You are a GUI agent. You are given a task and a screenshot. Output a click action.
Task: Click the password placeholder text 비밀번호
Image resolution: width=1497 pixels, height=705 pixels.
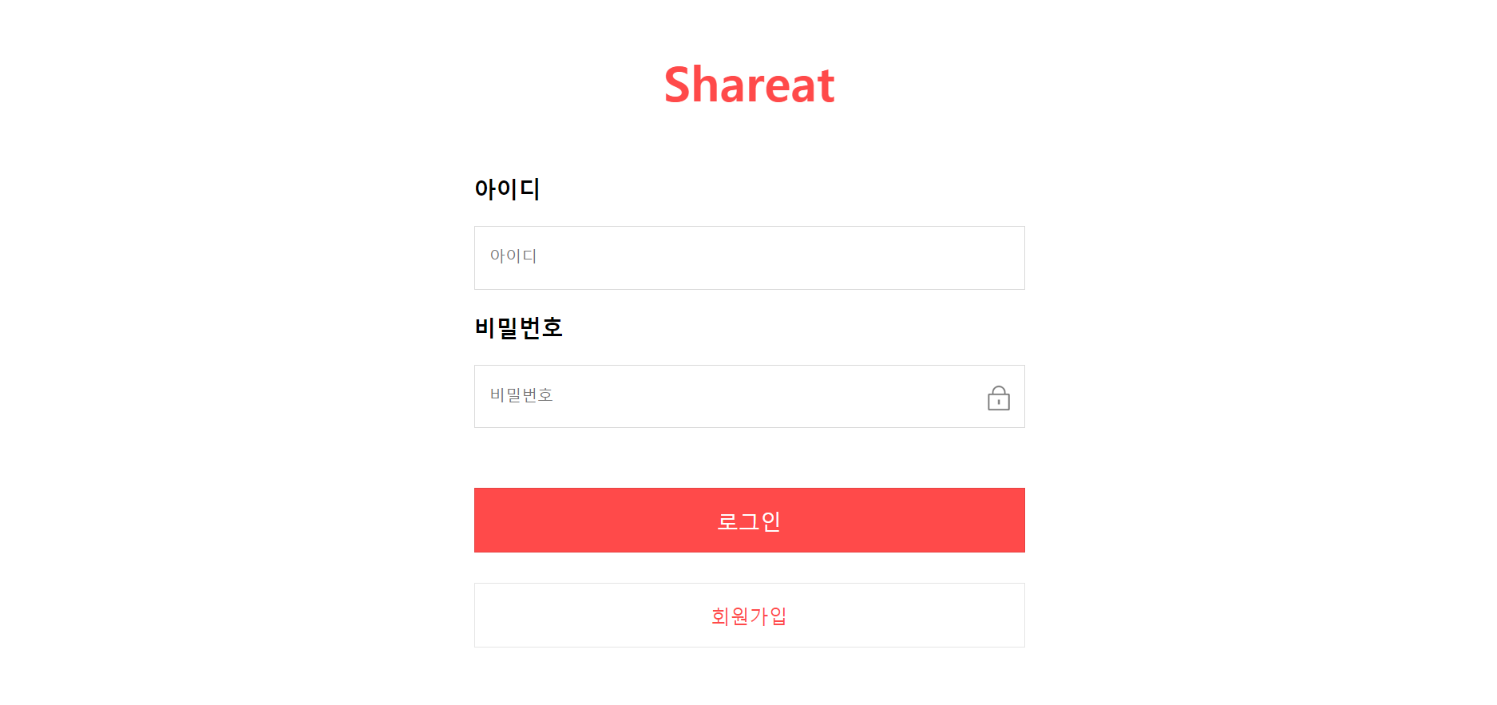point(523,395)
